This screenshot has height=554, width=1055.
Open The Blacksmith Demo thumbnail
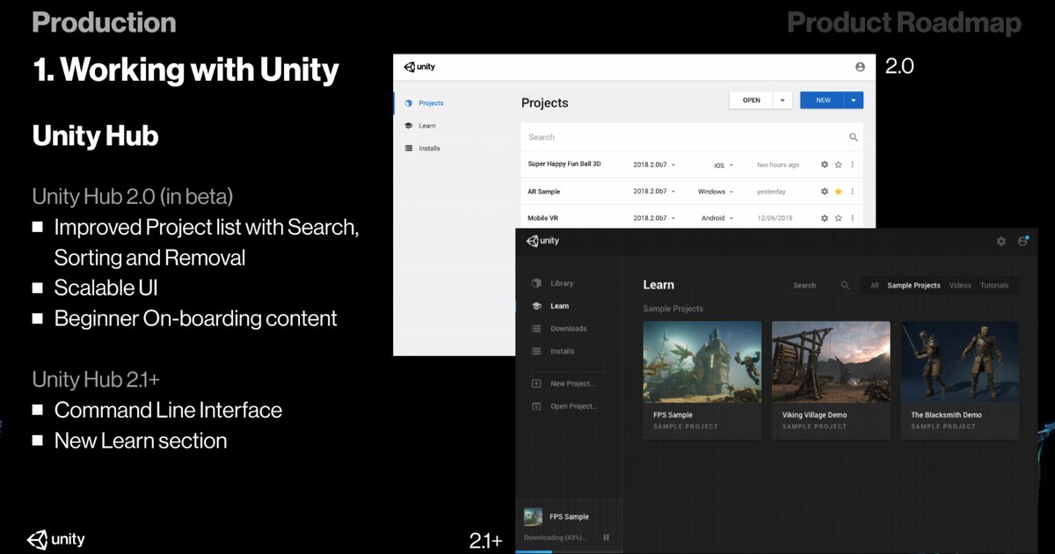[960, 361]
